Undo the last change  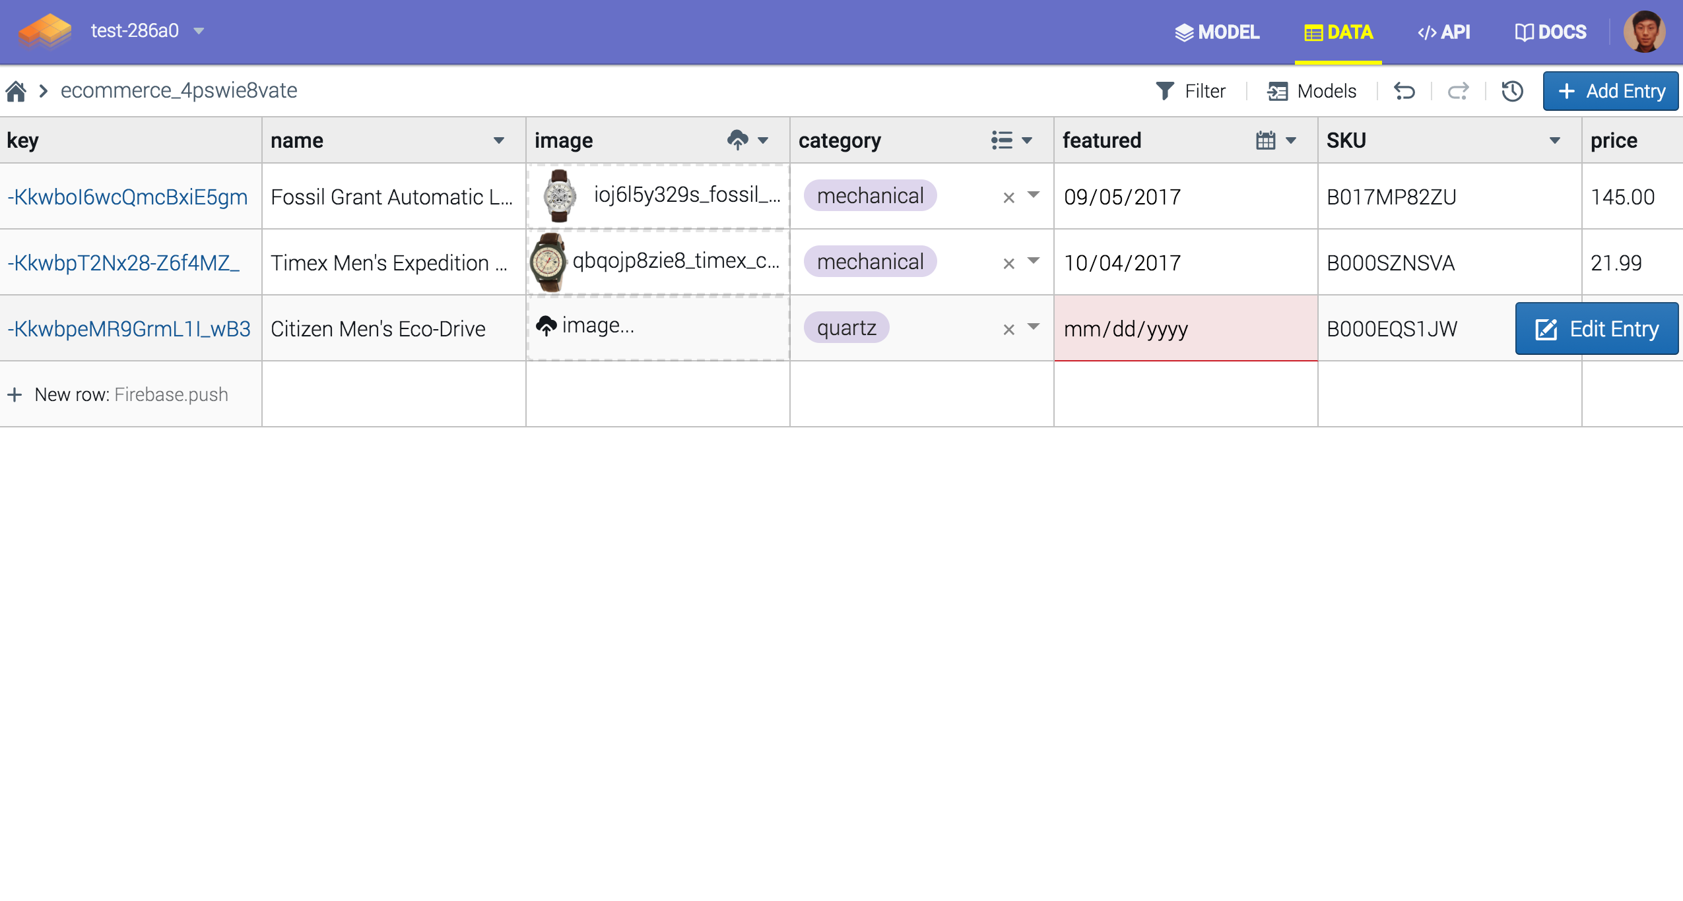click(x=1404, y=90)
